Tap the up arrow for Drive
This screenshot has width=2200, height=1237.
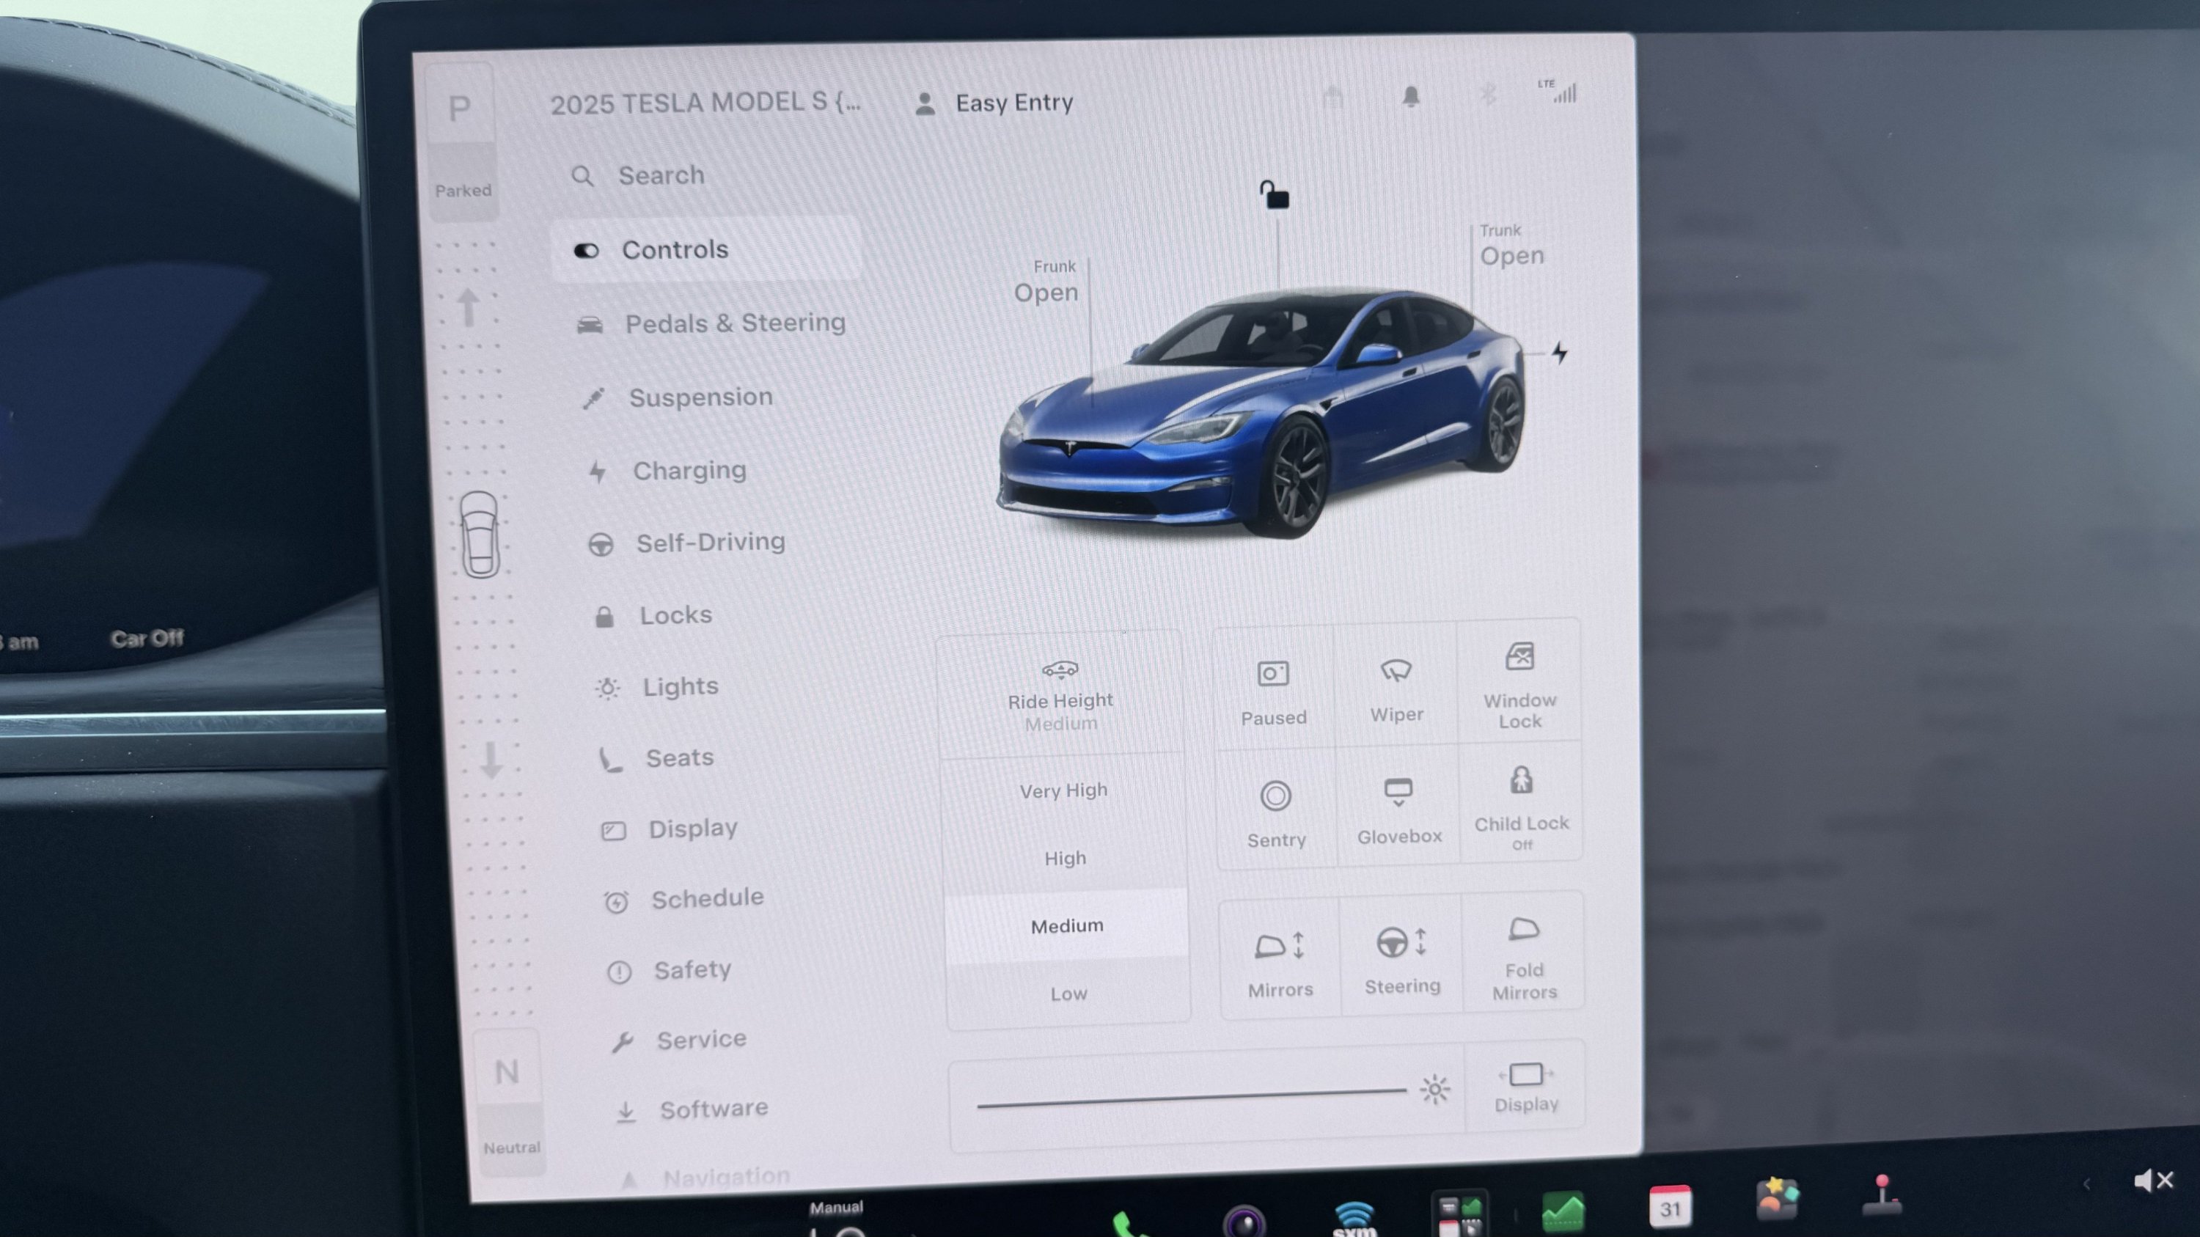(x=468, y=308)
